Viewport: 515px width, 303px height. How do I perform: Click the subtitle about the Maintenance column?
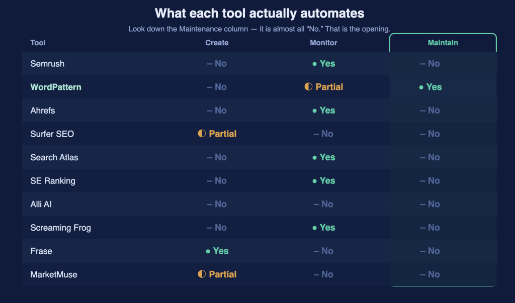coord(260,29)
